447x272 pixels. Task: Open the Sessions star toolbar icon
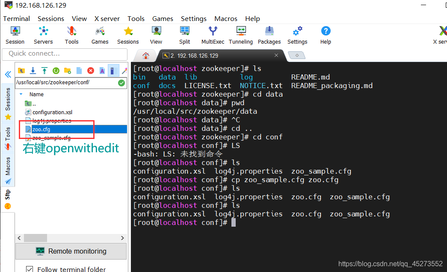[128, 35]
